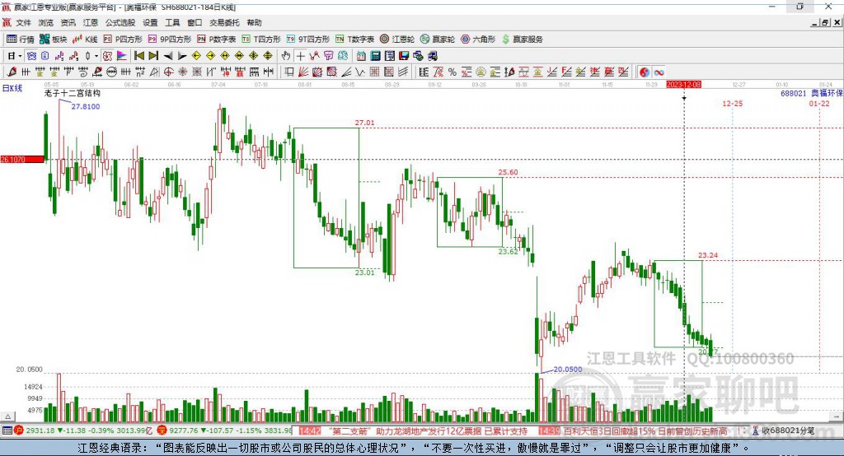Click the red-blue yin-yang icon

(645, 72)
